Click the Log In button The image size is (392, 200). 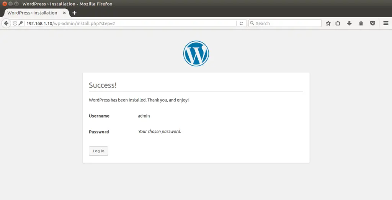[x=98, y=151]
